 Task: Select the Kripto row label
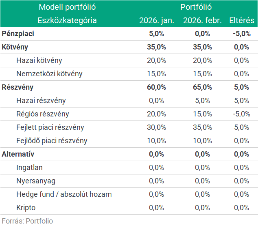pos(26,208)
